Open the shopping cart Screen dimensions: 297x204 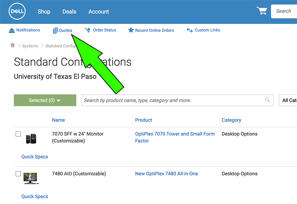[x=262, y=11]
